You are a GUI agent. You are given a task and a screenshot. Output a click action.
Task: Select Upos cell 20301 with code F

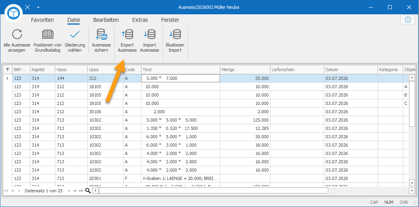pos(105,178)
